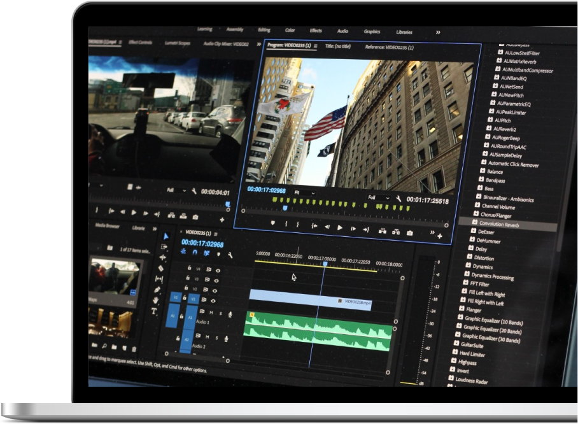Image resolution: width=578 pixels, height=424 pixels.
Task: Click the Add Marker button in Program monitor
Action: pyautogui.click(x=272, y=223)
